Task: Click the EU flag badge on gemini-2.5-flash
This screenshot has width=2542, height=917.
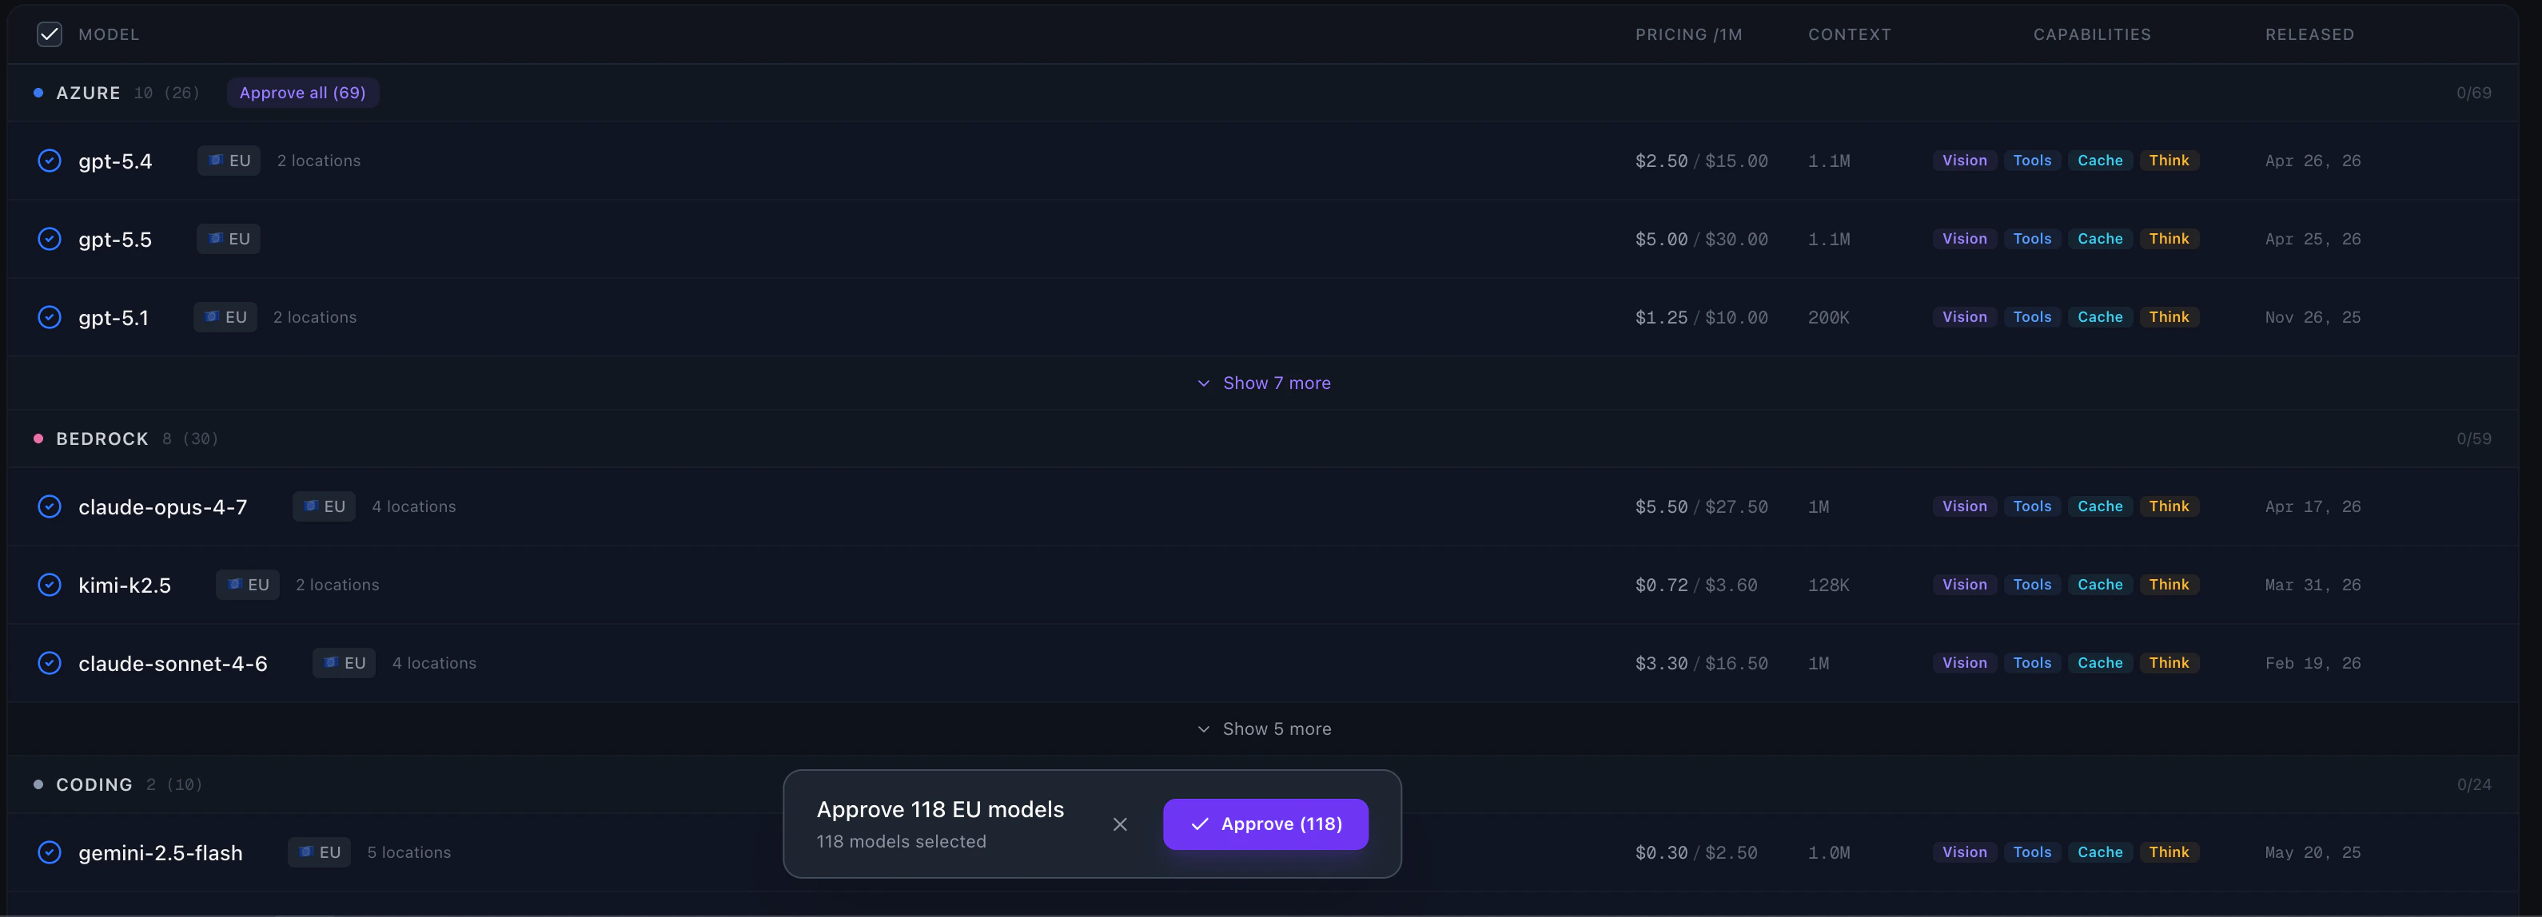Action: (319, 852)
